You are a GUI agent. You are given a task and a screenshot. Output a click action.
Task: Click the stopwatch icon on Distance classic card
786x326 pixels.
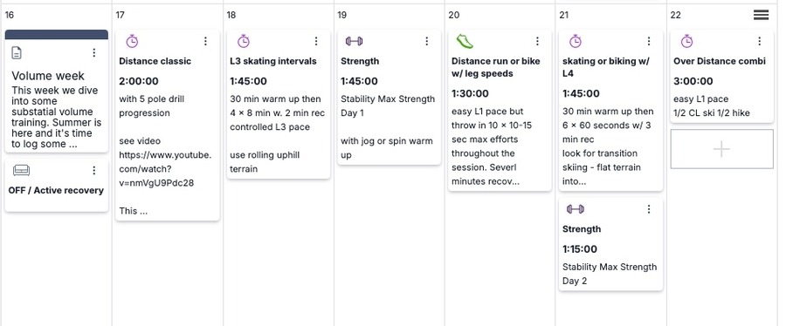click(132, 41)
